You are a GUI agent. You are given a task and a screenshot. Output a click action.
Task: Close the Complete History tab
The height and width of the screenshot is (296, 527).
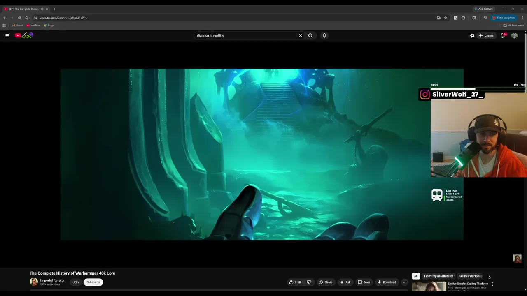(x=47, y=9)
